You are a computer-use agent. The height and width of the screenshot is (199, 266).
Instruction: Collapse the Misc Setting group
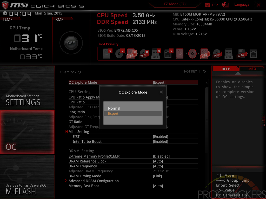[66, 131]
